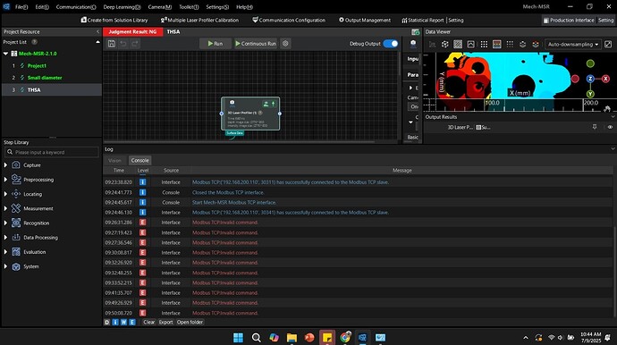
Task: Open the Auto-downsampling dropdown
Action: click(x=572, y=45)
